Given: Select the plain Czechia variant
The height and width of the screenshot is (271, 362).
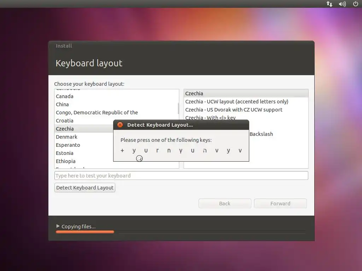Looking at the screenshot, I should [246, 93].
